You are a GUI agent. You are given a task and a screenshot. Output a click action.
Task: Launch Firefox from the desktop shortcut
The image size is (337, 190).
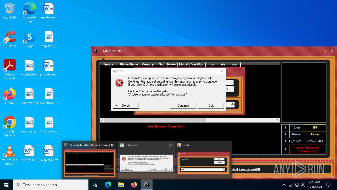(x=10, y=97)
